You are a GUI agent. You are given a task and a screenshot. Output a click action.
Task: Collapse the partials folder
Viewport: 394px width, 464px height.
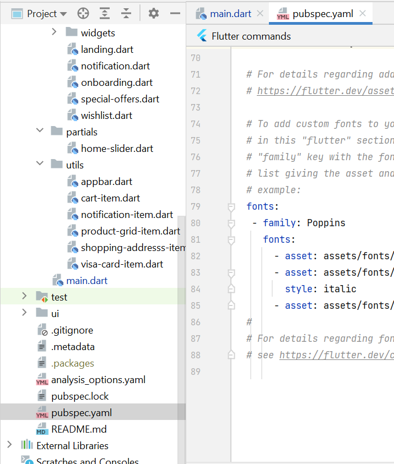pos(40,132)
